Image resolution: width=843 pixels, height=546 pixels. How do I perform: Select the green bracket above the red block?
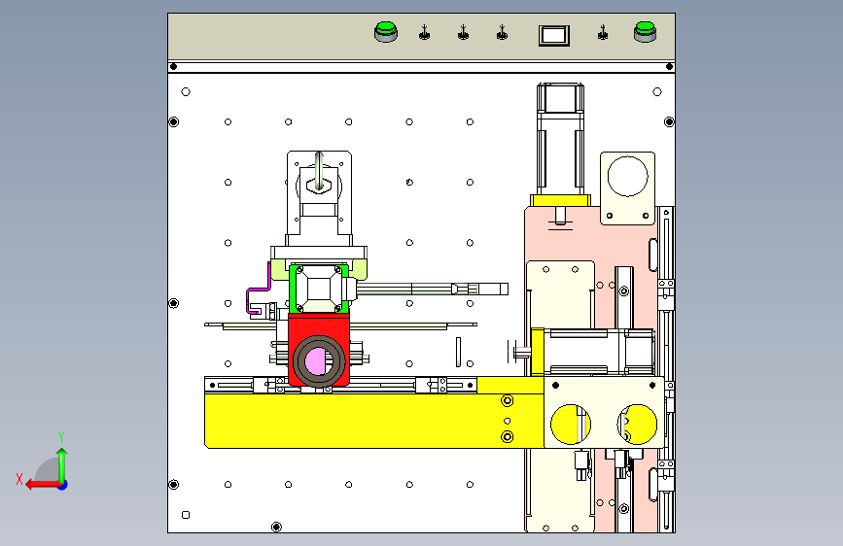point(319,288)
